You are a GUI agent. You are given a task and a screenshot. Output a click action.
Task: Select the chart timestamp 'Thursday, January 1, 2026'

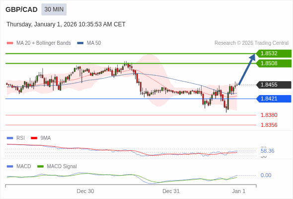click(x=42, y=24)
